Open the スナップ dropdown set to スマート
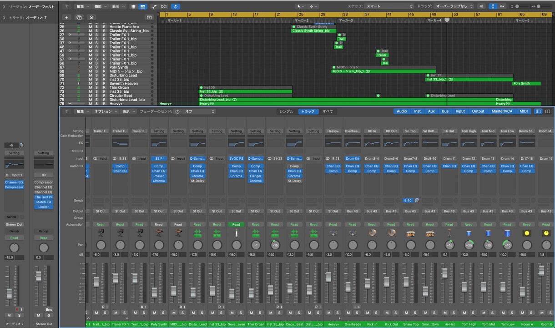Viewport: 555px width, 328px height. [389, 6]
